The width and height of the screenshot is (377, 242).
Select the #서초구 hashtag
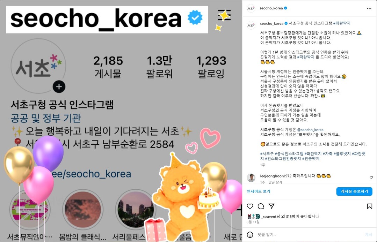[x=267, y=154]
